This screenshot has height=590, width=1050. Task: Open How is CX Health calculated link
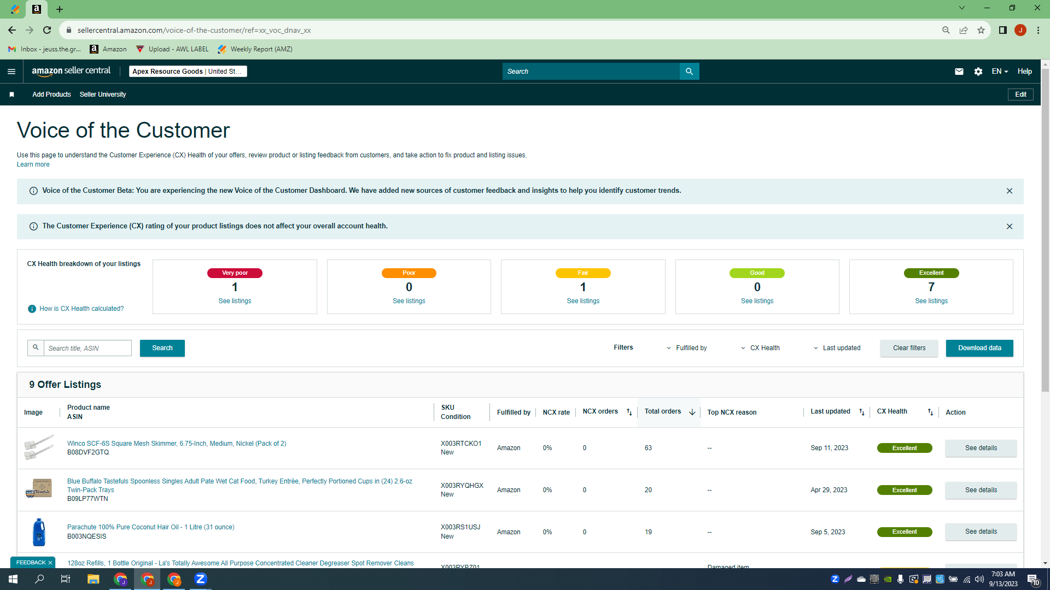pyautogui.click(x=81, y=309)
